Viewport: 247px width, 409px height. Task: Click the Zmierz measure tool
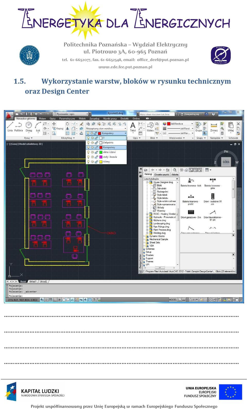[x=214, y=127]
